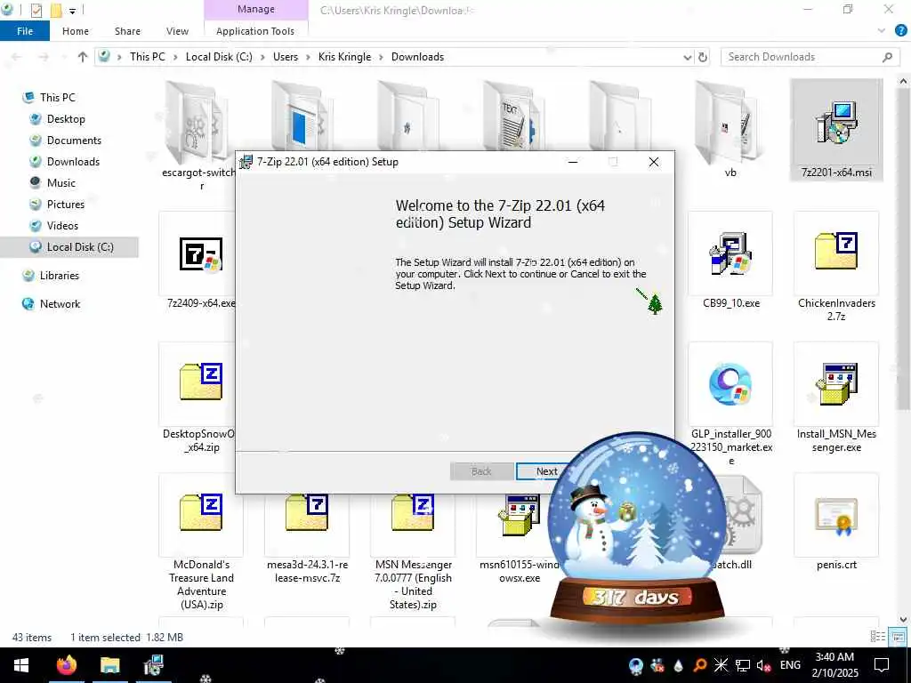Click Next in the 7-Zip Setup wizard
Screen dimensions: 911x683
coord(547,471)
